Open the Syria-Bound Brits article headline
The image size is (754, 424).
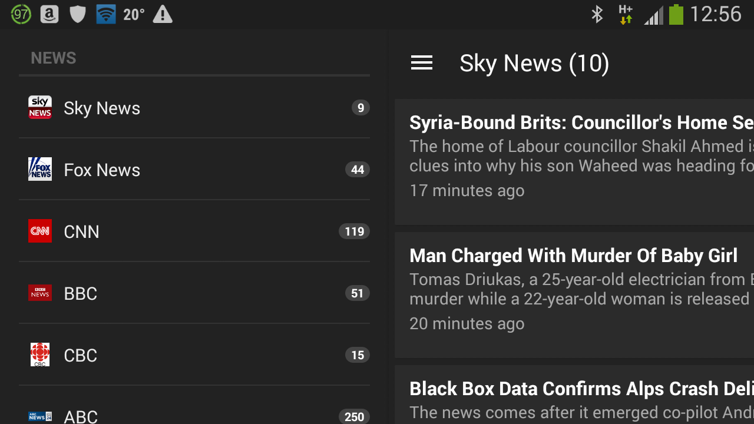click(581, 122)
